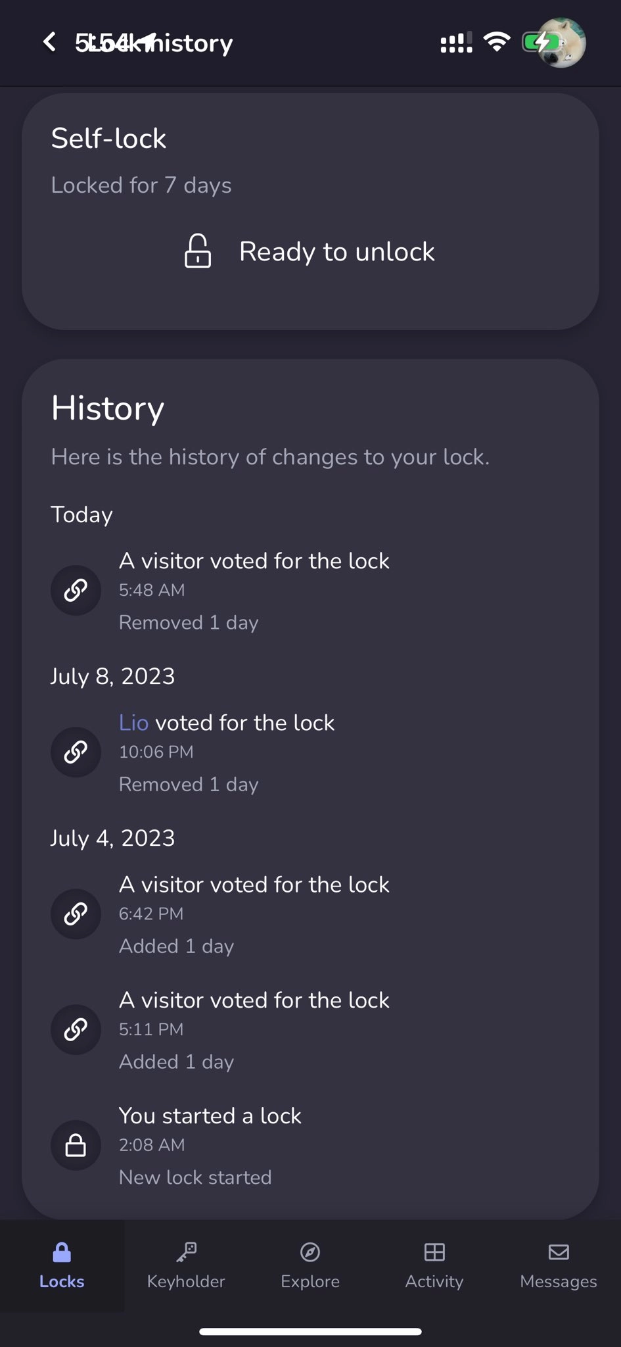The height and width of the screenshot is (1347, 621).
Task: Open the Explore tab
Action: click(x=310, y=1265)
